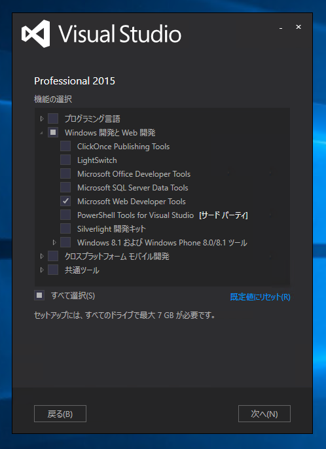This screenshot has height=449, width=326.
Task: Expand the 共通ツール tree node
Action: [x=42, y=270]
